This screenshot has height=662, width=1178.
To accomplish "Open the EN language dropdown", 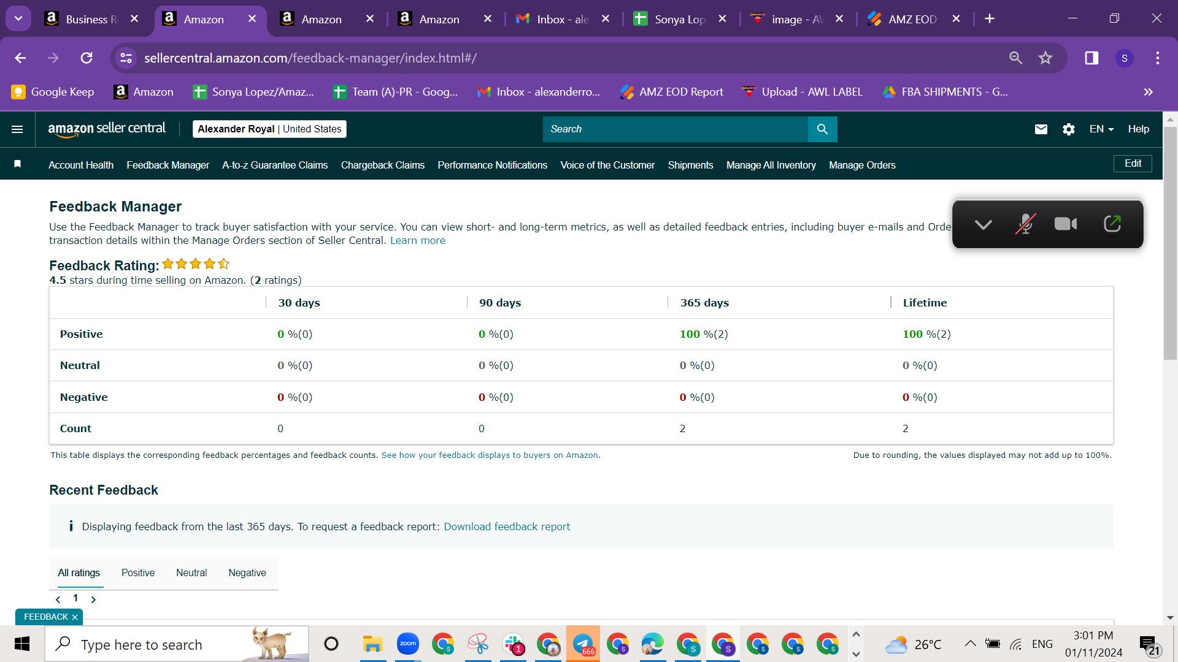I will point(1101,129).
